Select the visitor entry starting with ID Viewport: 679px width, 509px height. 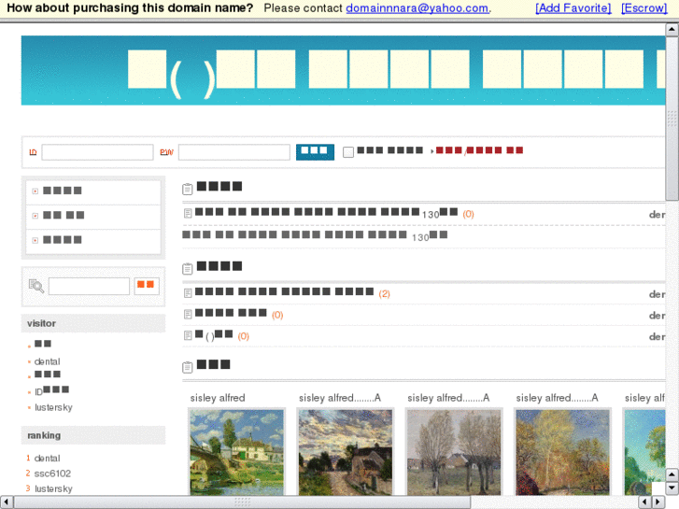pyautogui.click(x=51, y=390)
